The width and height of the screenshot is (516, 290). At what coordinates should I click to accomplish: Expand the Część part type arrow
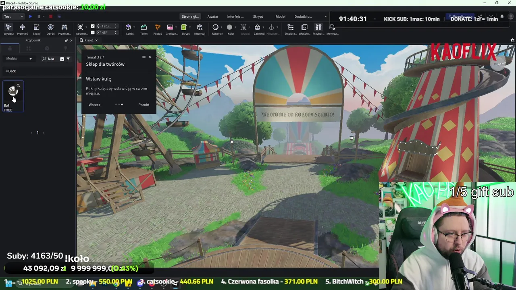coord(134,27)
